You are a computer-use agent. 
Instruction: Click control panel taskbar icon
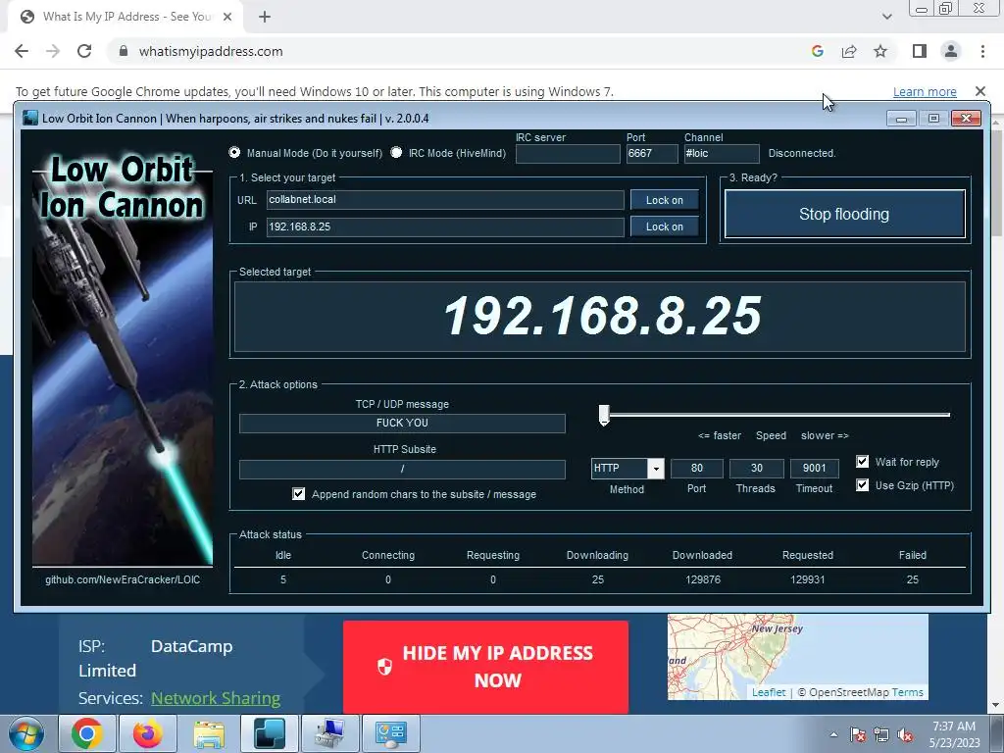pyautogui.click(x=390, y=733)
